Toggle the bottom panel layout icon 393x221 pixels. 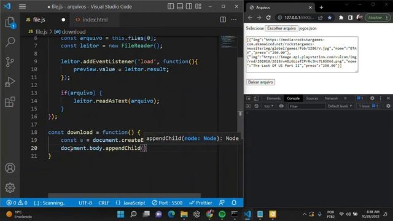coord(180,6)
